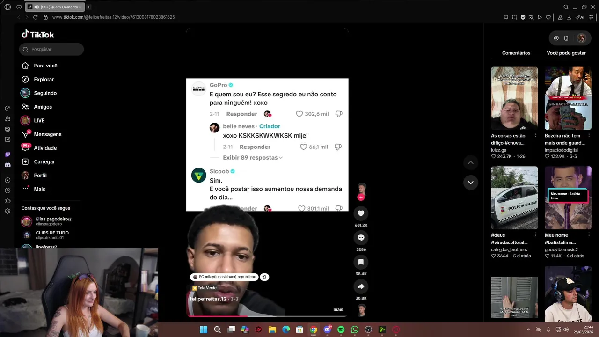The width and height of the screenshot is (599, 337).
Task: Reload the page with refresh icon
Action: tap(35, 17)
